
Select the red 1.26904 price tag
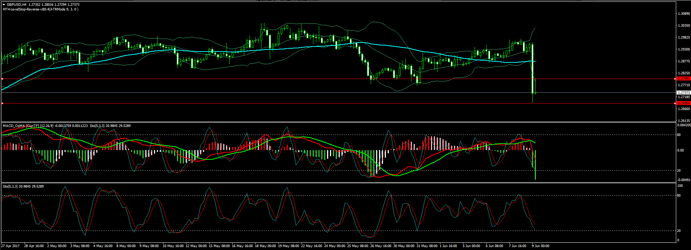point(683,103)
